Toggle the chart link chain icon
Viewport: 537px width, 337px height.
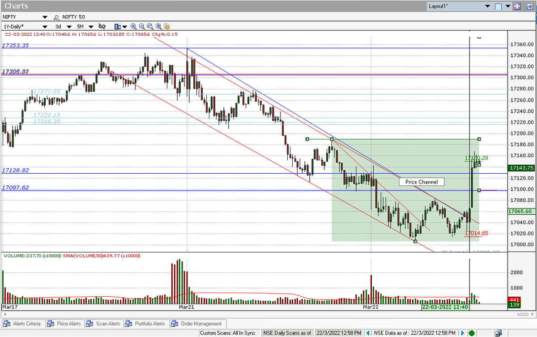tap(102, 26)
